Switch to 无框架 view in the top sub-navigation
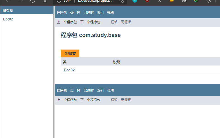This screenshot has height=138, width=220. (x=126, y=22)
